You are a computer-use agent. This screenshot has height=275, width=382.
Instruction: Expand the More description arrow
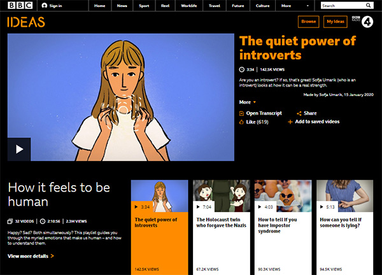coord(255,102)
